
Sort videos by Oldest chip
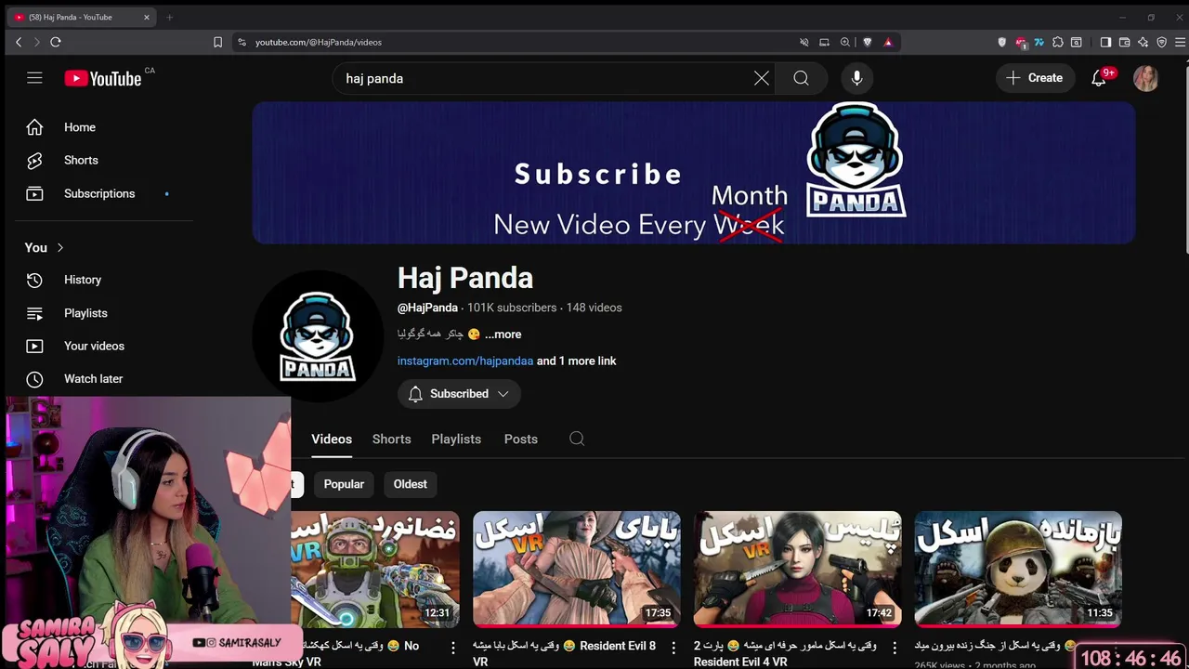point(410,484)
